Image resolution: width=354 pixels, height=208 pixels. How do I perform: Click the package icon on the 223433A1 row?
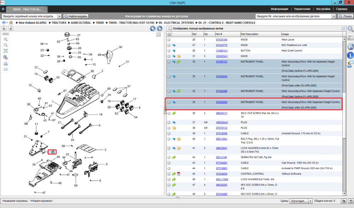pyautogui.click(x=178, y=56)
